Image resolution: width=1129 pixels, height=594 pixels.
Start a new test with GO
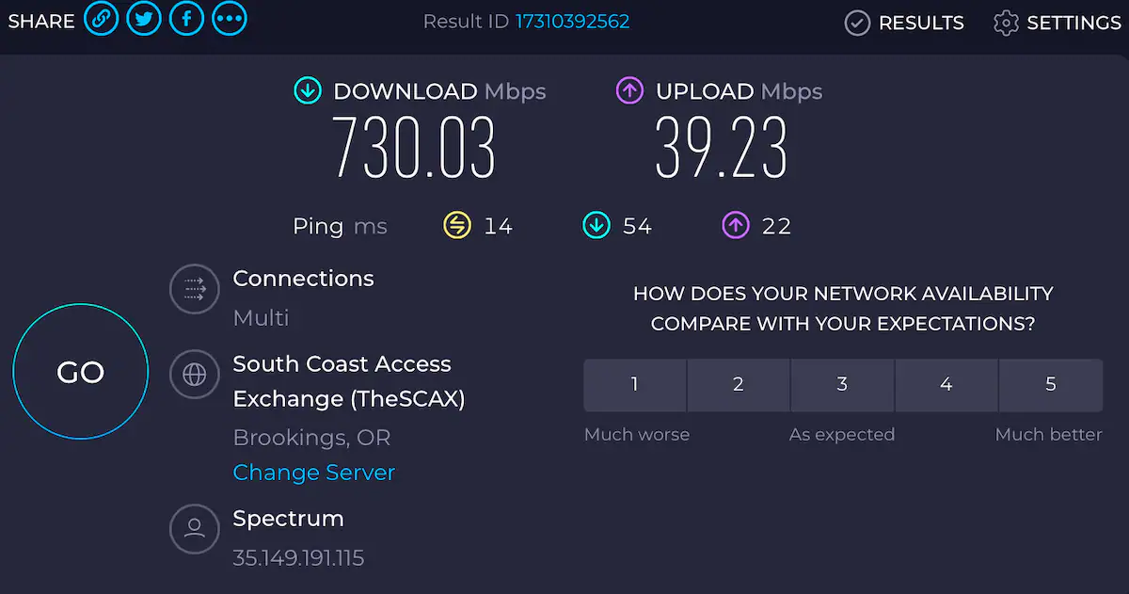click(81, 372)
